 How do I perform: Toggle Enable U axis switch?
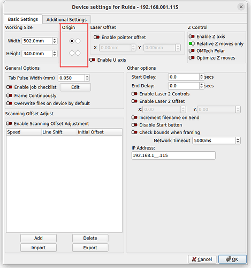point(93,59)
